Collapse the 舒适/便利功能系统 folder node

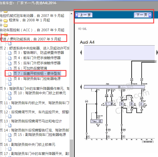[1, 34]
